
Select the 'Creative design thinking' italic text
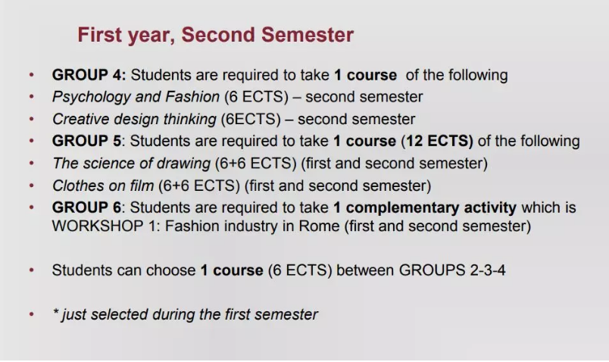click(x=134, y=119)
